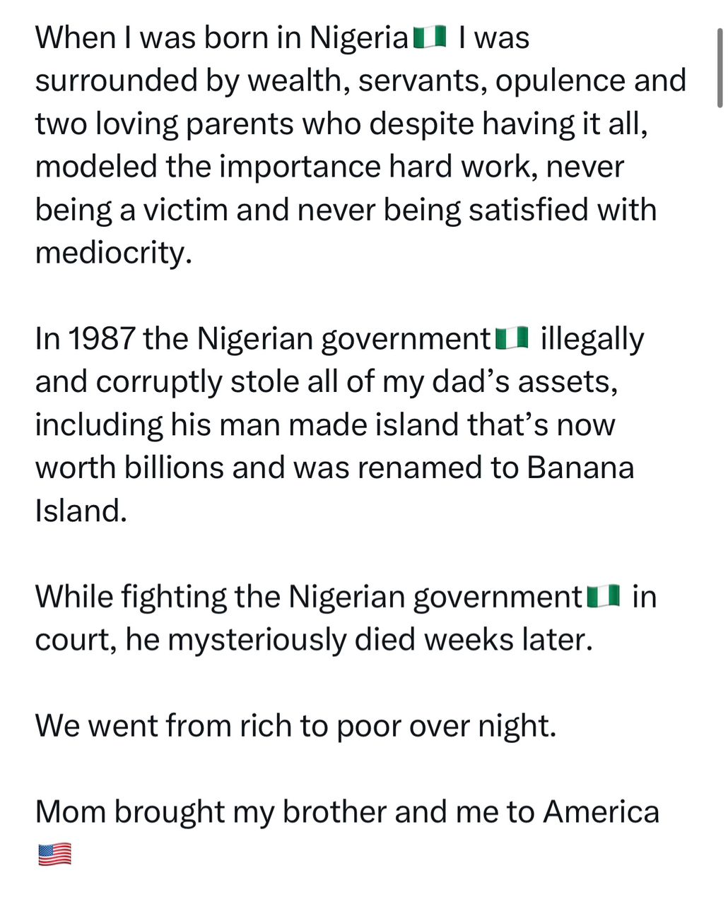Click the word 'mediocrity.'
The height and width of the screenshot is (904, 728).
tap(114, 253)
